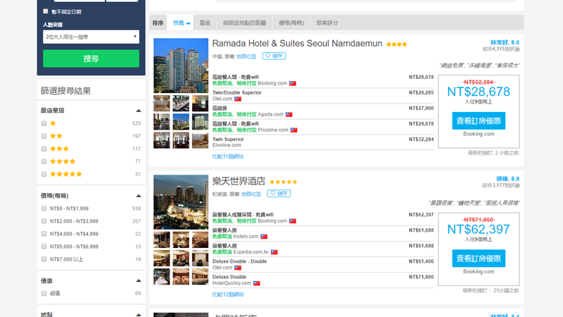
Task: Check the two-star hotel filter
Action: [44, 136]
